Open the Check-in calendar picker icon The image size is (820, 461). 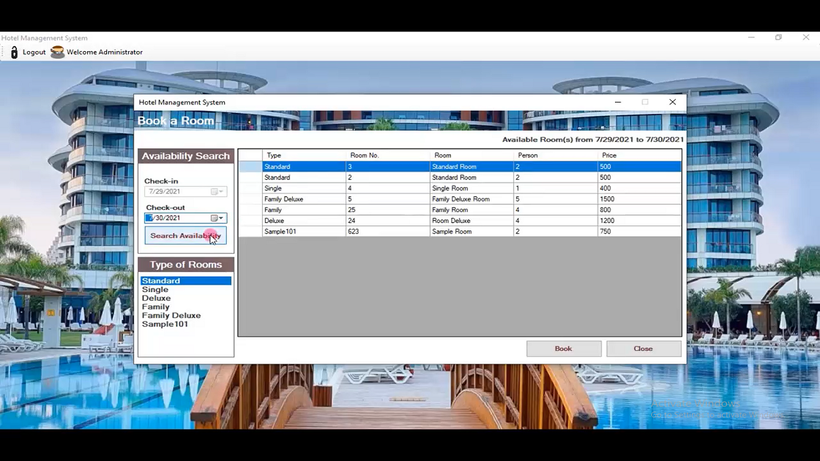[213, 191]
